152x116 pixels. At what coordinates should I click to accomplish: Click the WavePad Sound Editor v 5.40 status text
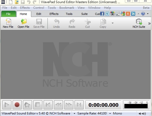pos(36,113)
